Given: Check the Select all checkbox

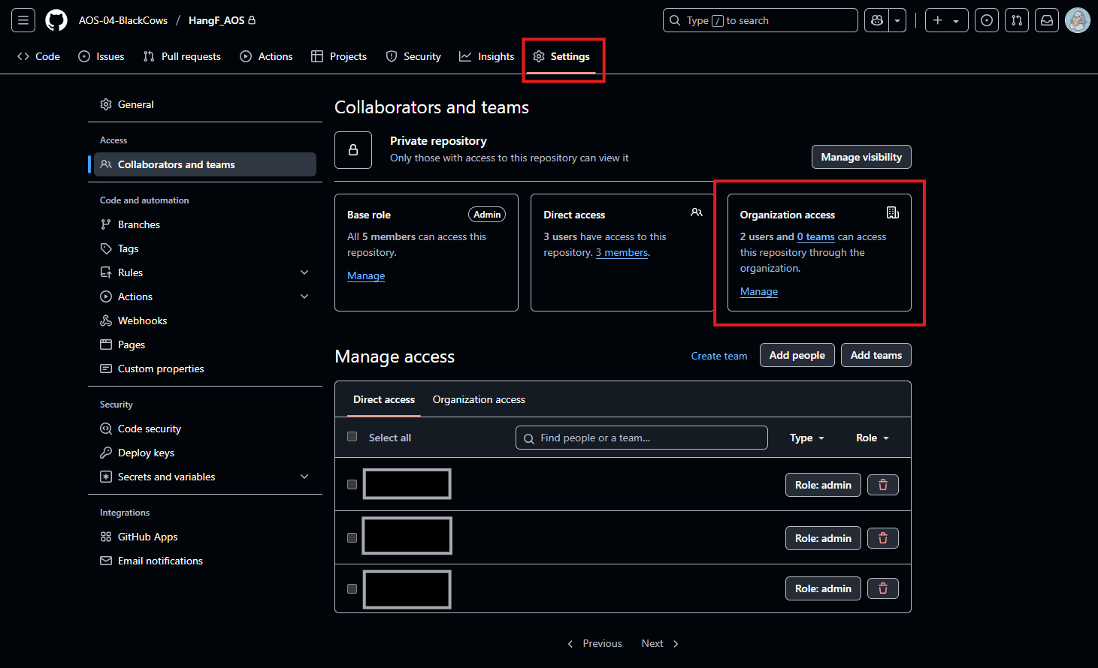Looking at the screenshot, I should 352,437.
